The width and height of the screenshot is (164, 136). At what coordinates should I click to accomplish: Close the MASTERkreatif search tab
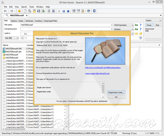[27, 16]
